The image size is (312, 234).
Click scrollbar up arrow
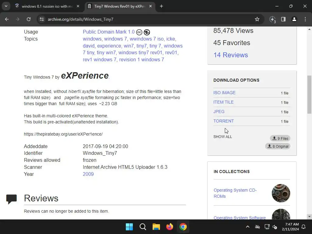coord(309,29)
